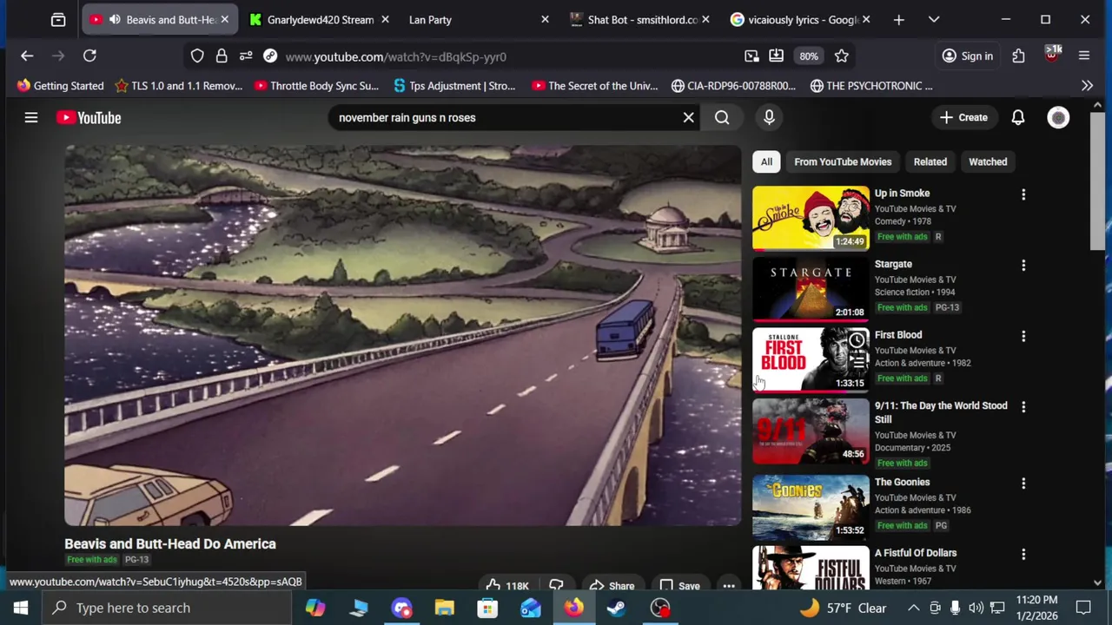Image resolution: width=1112 pixels, height=625 pixels.
Task: Open the Firefox application menu
Action: [1084, 56]
